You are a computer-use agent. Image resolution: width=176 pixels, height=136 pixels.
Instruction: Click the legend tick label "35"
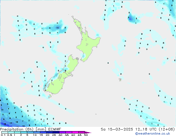pos(67,135)
